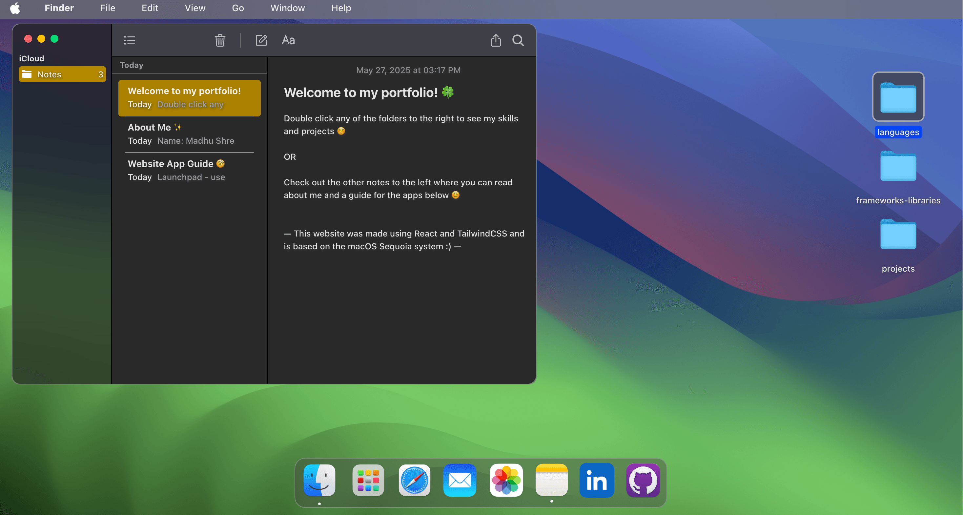Open the Window menu
The width and height of the screenshot is (963, 515).
[x=287, y=8]
